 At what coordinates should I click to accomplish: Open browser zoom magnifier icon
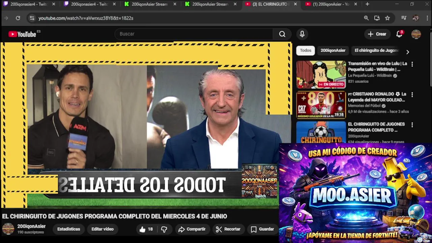click(366, 18)
